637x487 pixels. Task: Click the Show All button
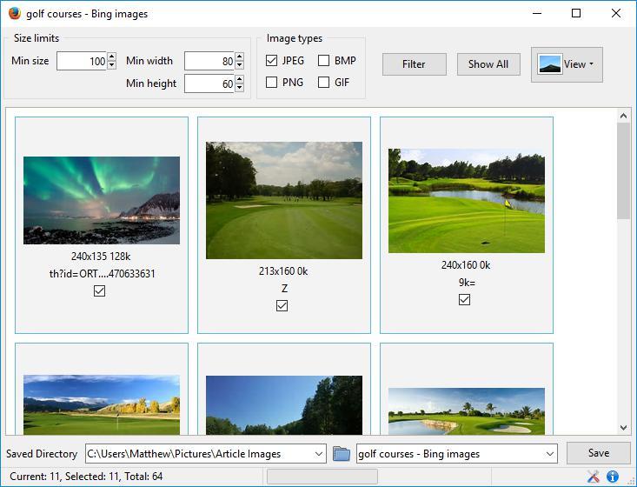(488, 64)
